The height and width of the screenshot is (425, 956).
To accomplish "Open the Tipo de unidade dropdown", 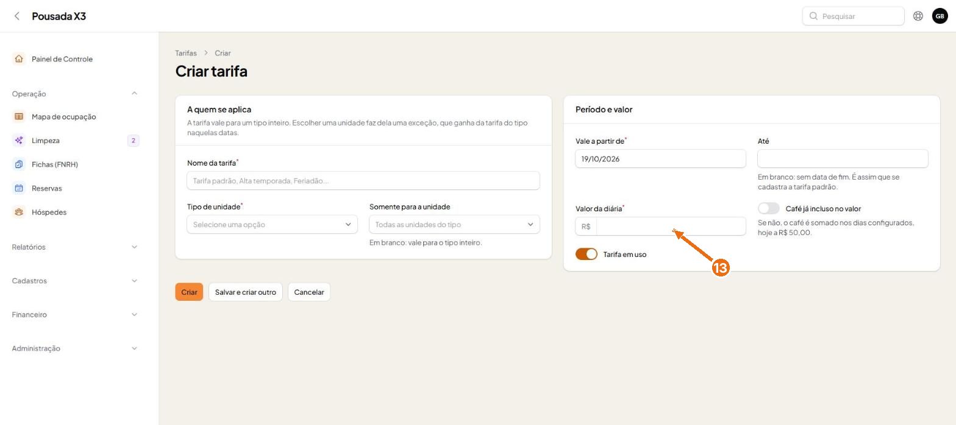I will coord(272,224).
